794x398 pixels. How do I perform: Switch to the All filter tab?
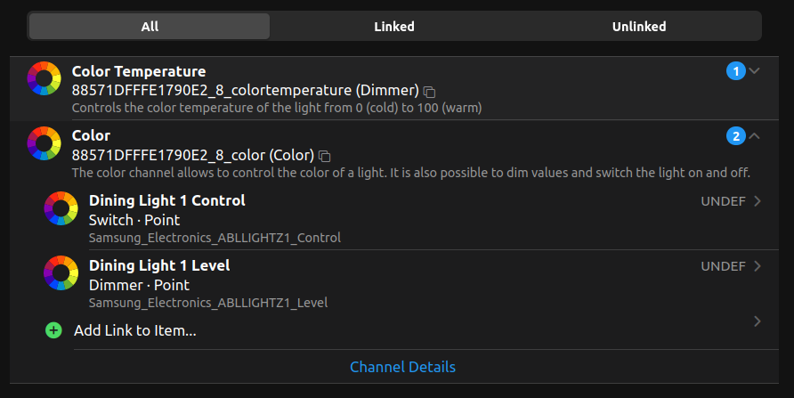(150, 27)
